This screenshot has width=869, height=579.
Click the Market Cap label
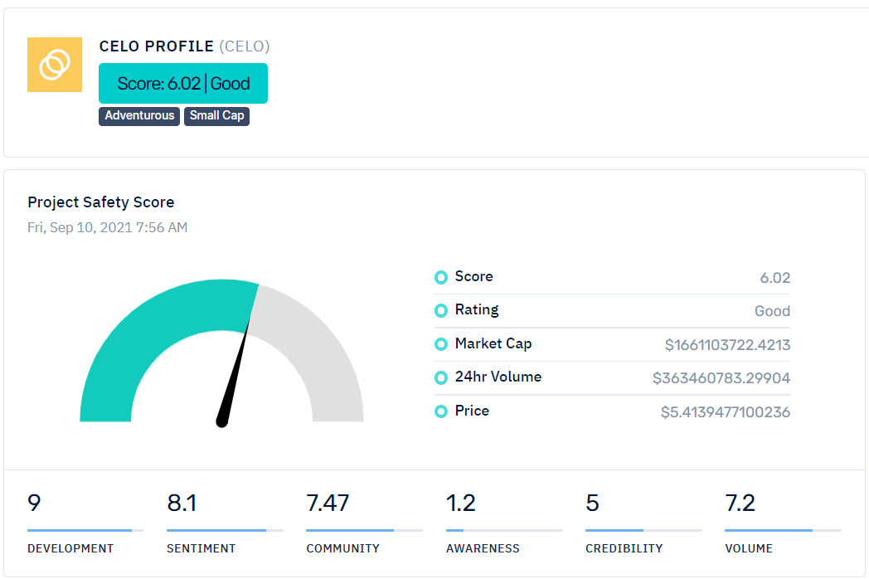(x=493, y=344)
